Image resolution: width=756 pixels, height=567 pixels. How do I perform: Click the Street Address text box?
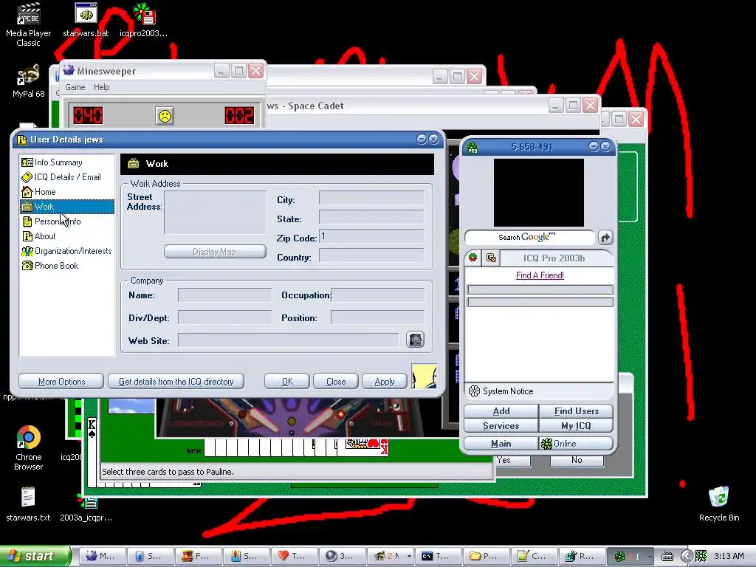point(215,212)
